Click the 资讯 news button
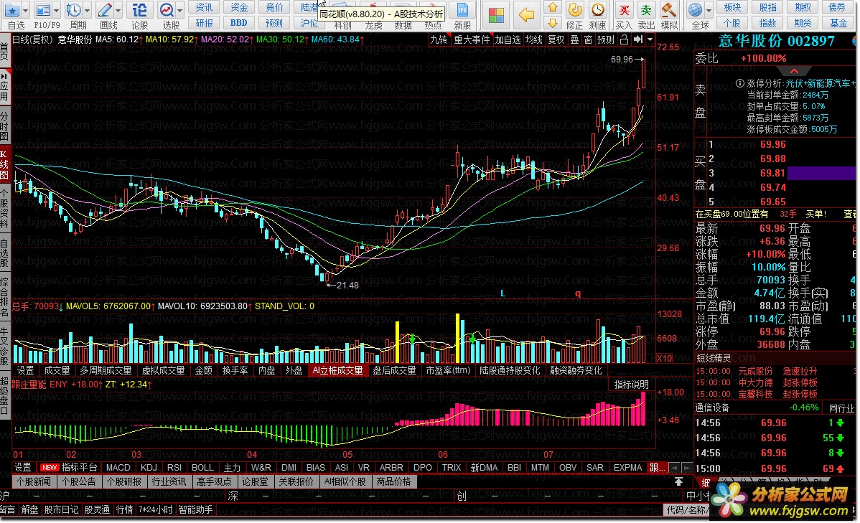Viewport: 860px width, 523px height. [204, 7]
